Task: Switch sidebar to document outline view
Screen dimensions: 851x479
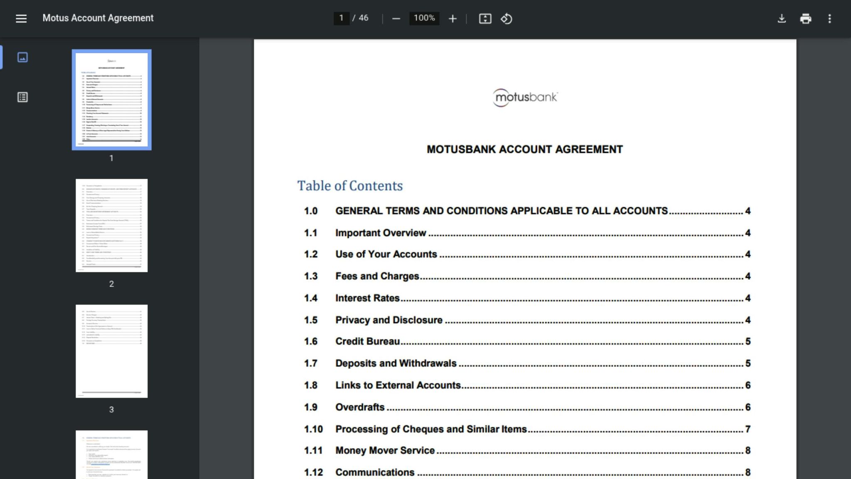Action: pos(22,97)
